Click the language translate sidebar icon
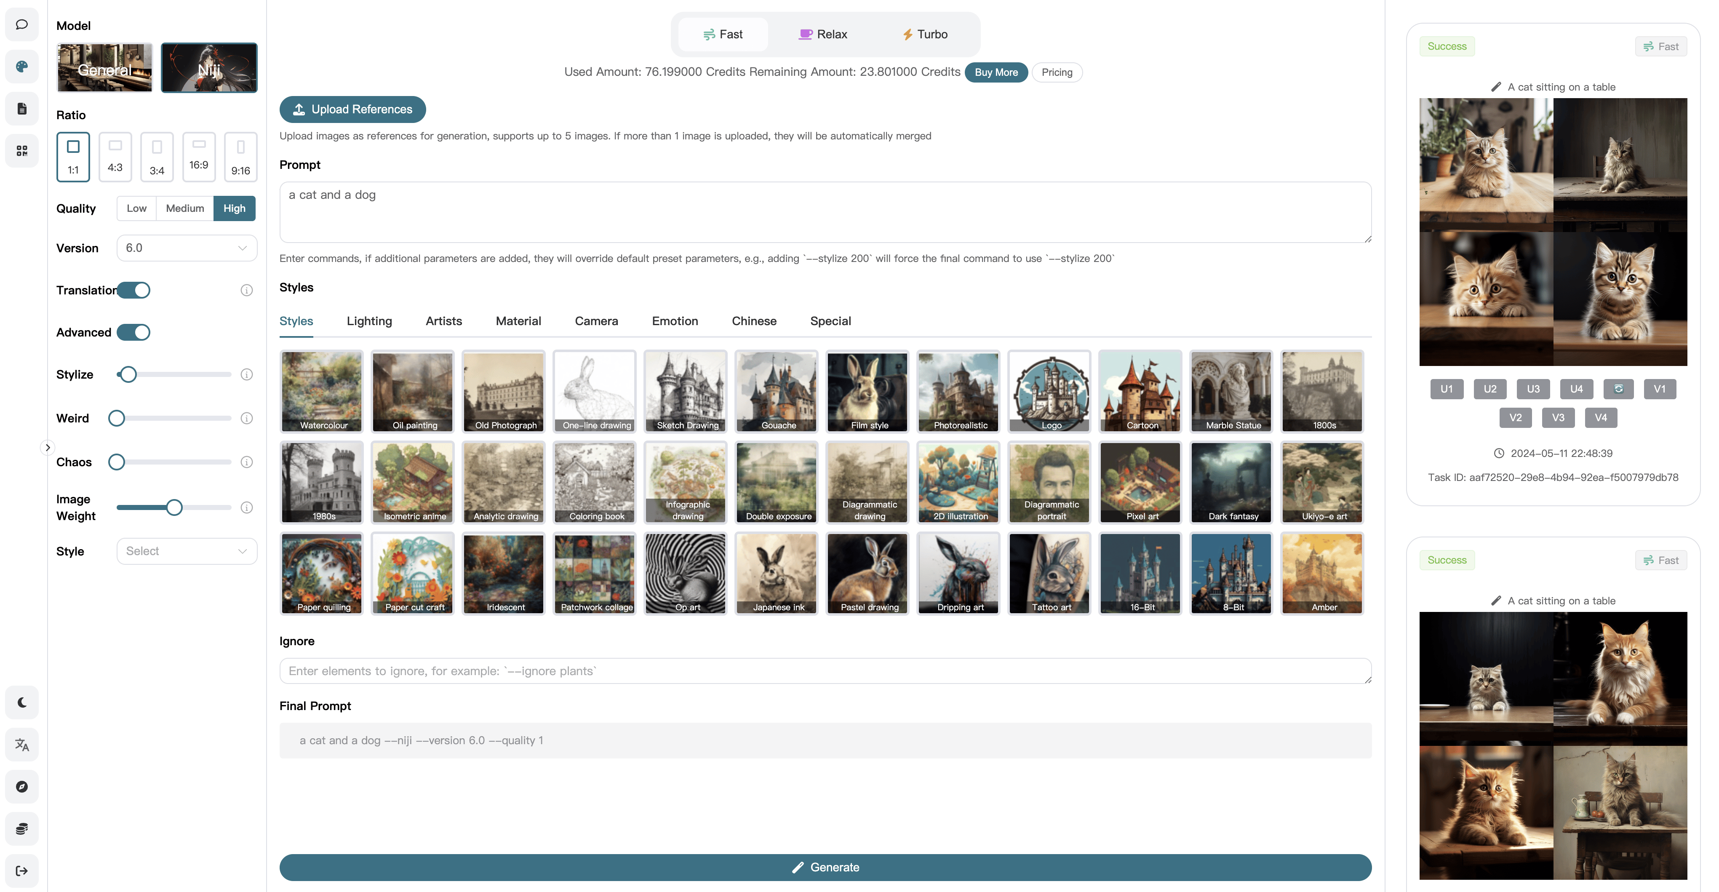Image resolution: width=1719 pixels, height=892 pixels. tap(22, 745)
